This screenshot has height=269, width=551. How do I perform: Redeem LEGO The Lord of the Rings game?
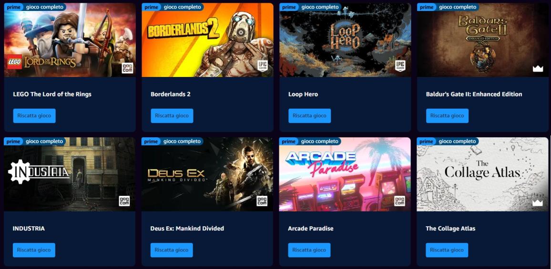point(34,115)
